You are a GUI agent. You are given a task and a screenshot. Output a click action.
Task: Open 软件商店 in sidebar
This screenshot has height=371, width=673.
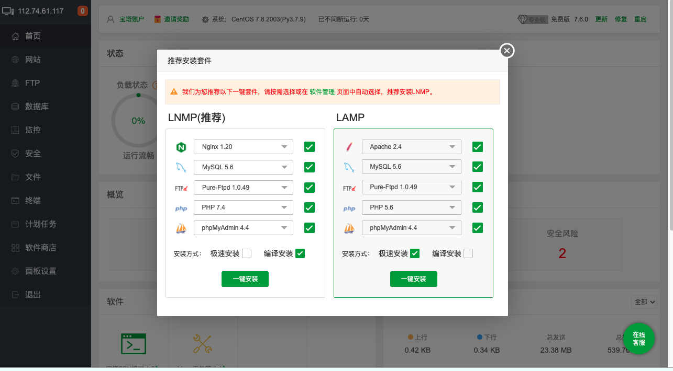[46, 248]
